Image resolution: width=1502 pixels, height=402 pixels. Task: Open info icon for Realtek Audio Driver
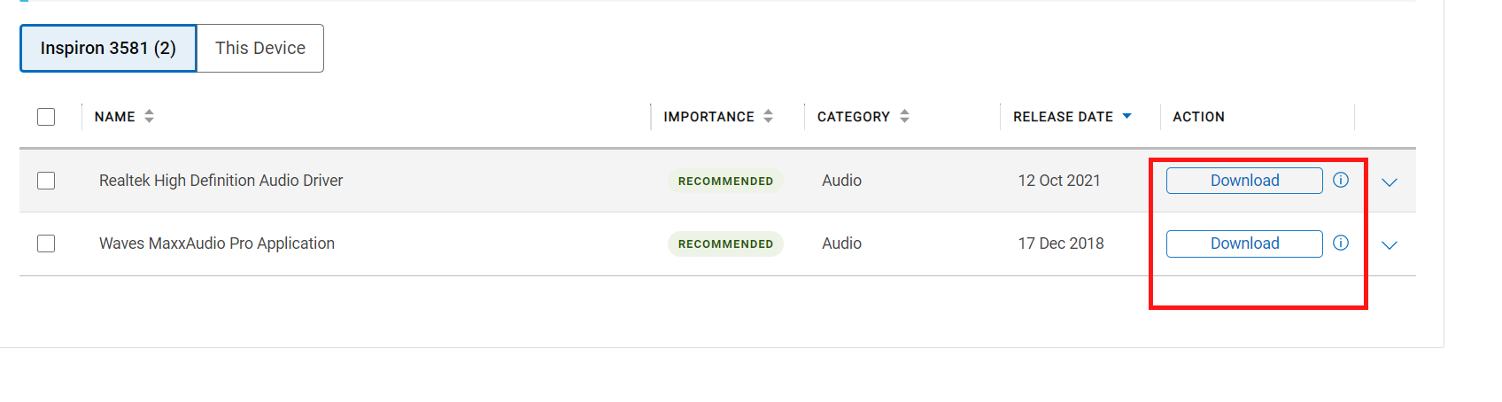pos(1341,180)
